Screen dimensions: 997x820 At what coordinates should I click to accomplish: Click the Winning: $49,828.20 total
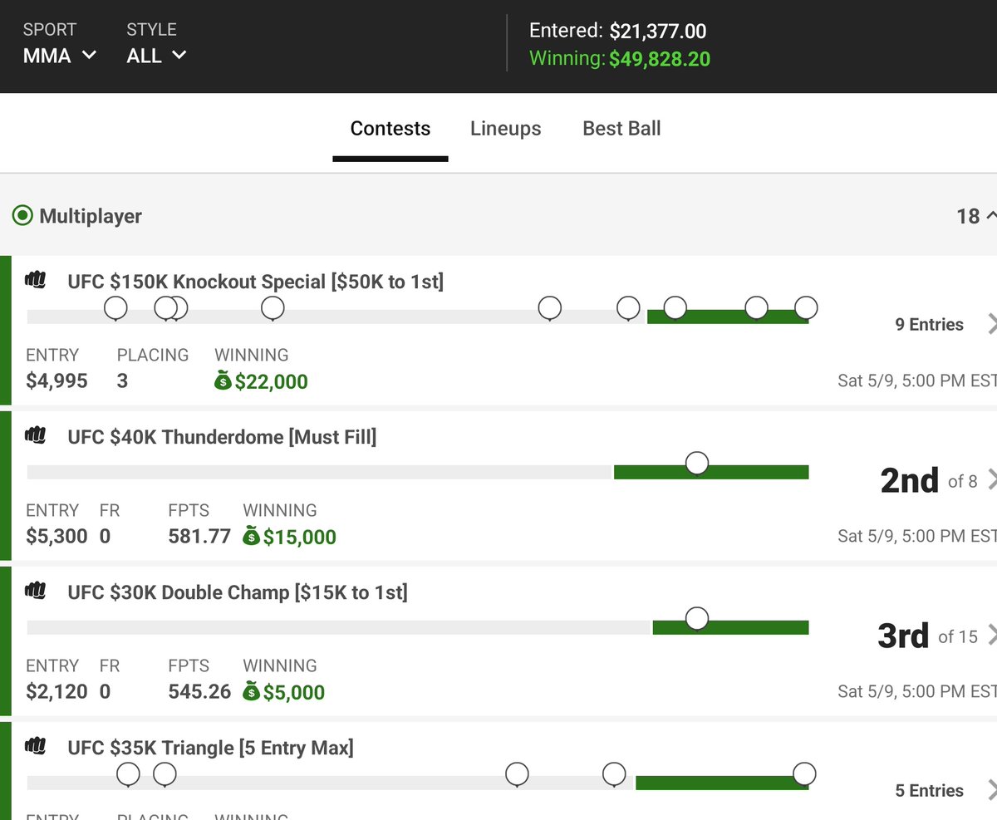coord(620,59)
